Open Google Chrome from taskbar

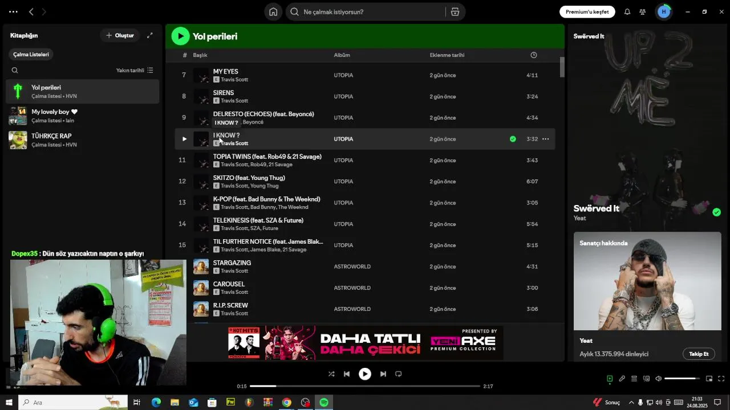286,403
